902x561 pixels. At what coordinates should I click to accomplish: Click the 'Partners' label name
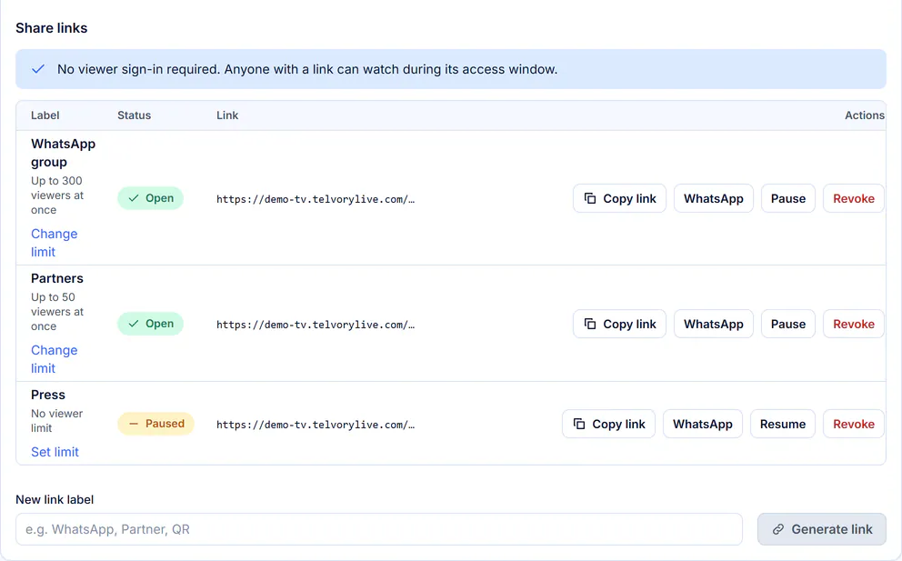(57, 278)
